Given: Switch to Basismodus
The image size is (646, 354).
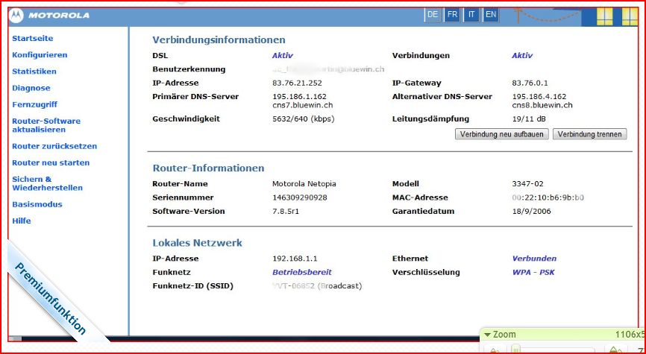Looking at the screenshot, I should (x=37, y=204).
